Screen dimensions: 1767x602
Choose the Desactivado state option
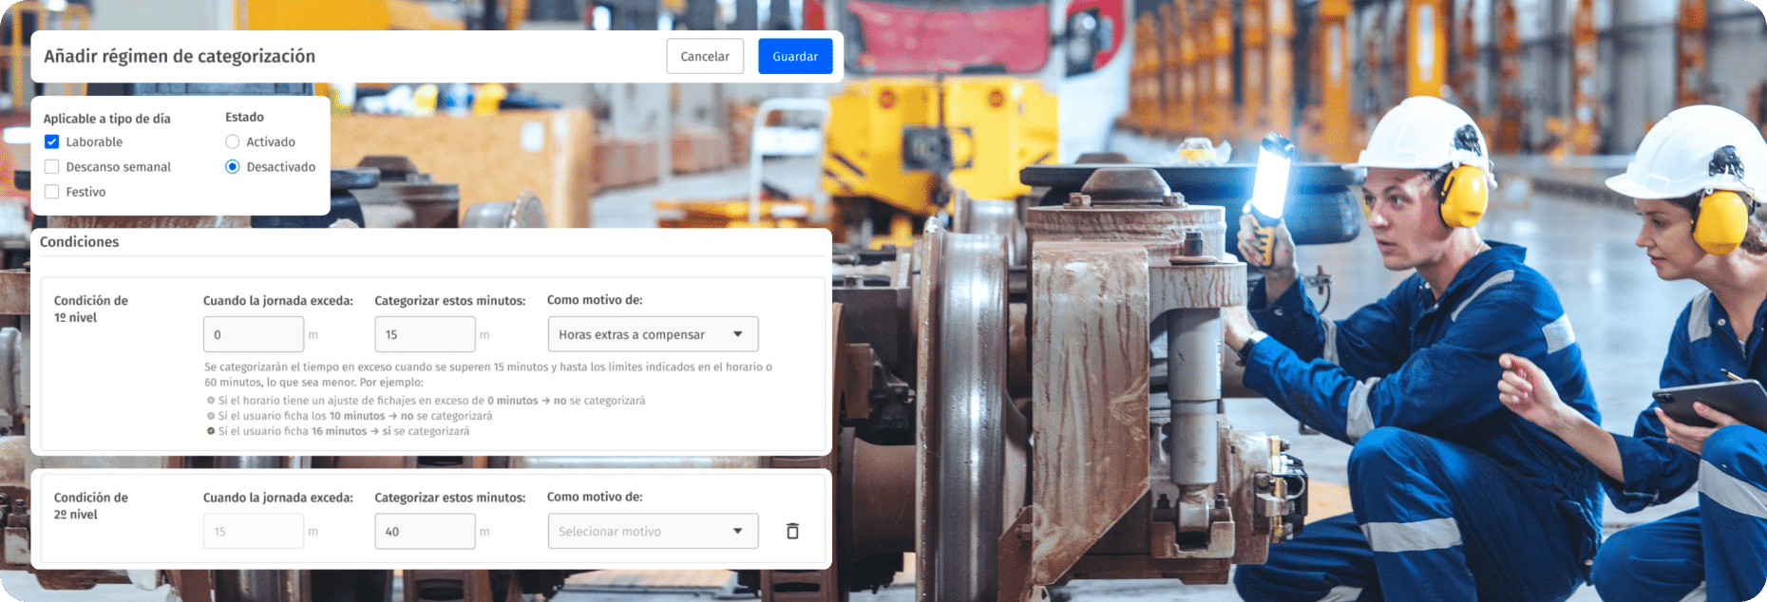coord(233,167)
